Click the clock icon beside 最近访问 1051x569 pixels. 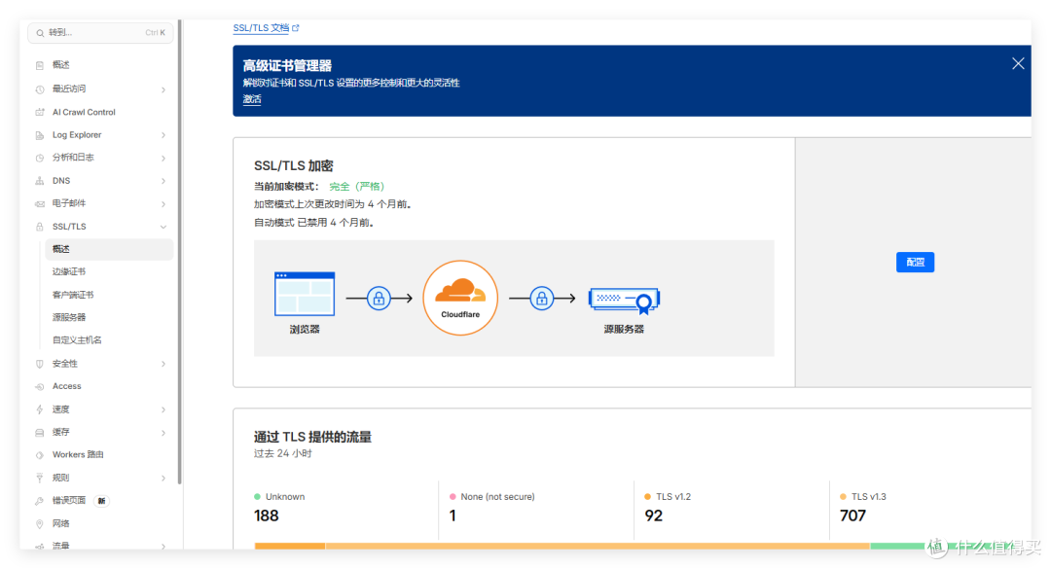pyautogui.click(x=40, y=89)
